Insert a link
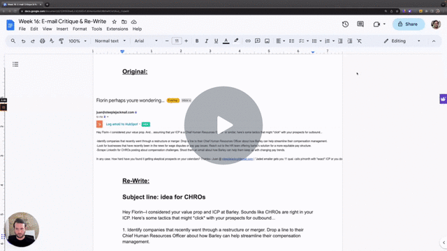The width and height of the screenshot is (447, 251). pyautogui.click(x=248, y=41)
